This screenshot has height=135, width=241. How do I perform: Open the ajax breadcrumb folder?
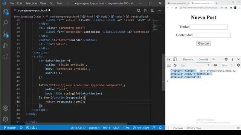[x=39, y=16]
